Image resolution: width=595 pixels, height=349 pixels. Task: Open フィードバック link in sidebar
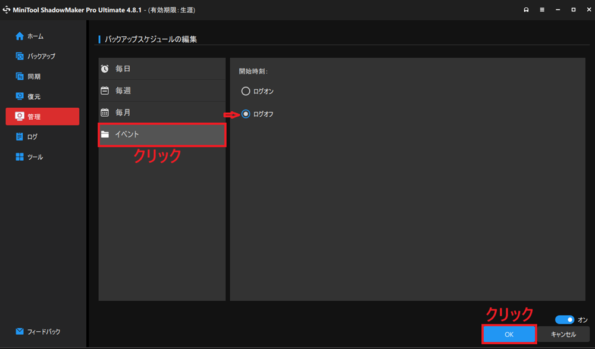click(x=43, y=332)
